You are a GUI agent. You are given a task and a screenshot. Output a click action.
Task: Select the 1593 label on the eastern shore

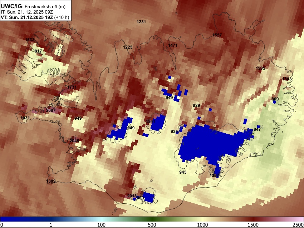click(287, 79)
